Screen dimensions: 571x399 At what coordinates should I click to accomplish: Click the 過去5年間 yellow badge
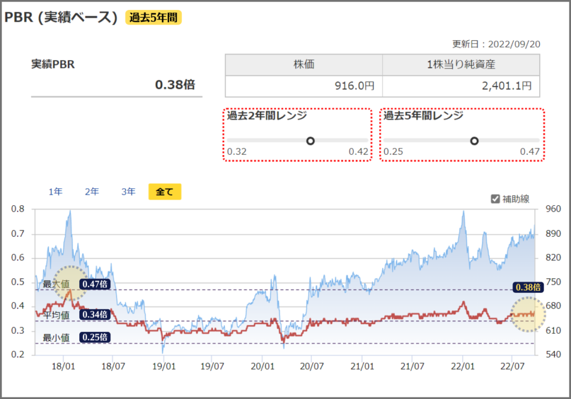pyautogui.click(x=153, y=17)
